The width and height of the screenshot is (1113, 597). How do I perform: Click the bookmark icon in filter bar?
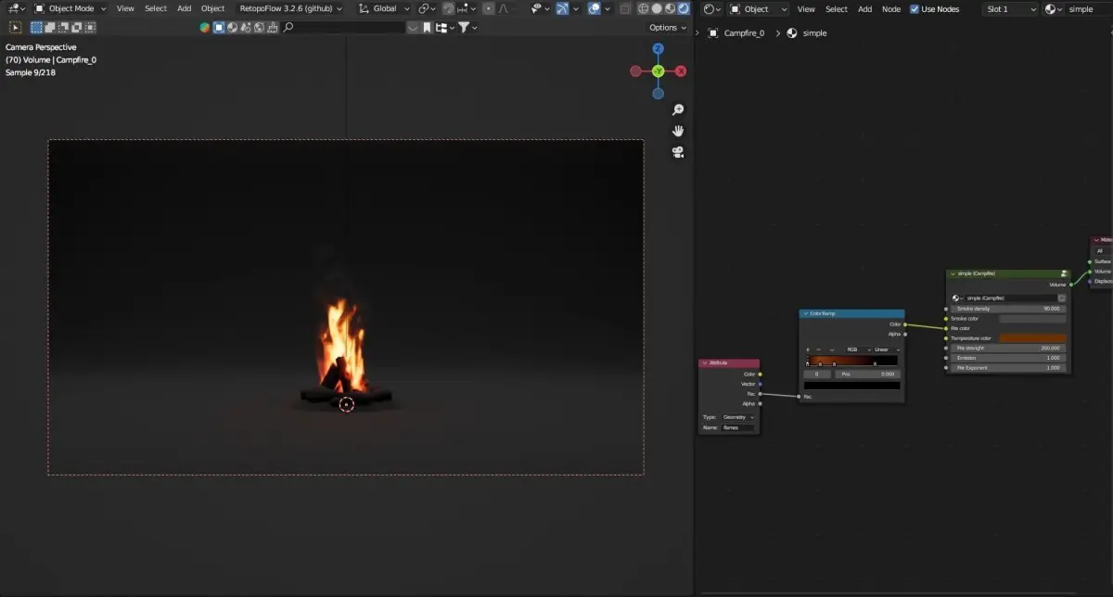click(x=427, y=28)
